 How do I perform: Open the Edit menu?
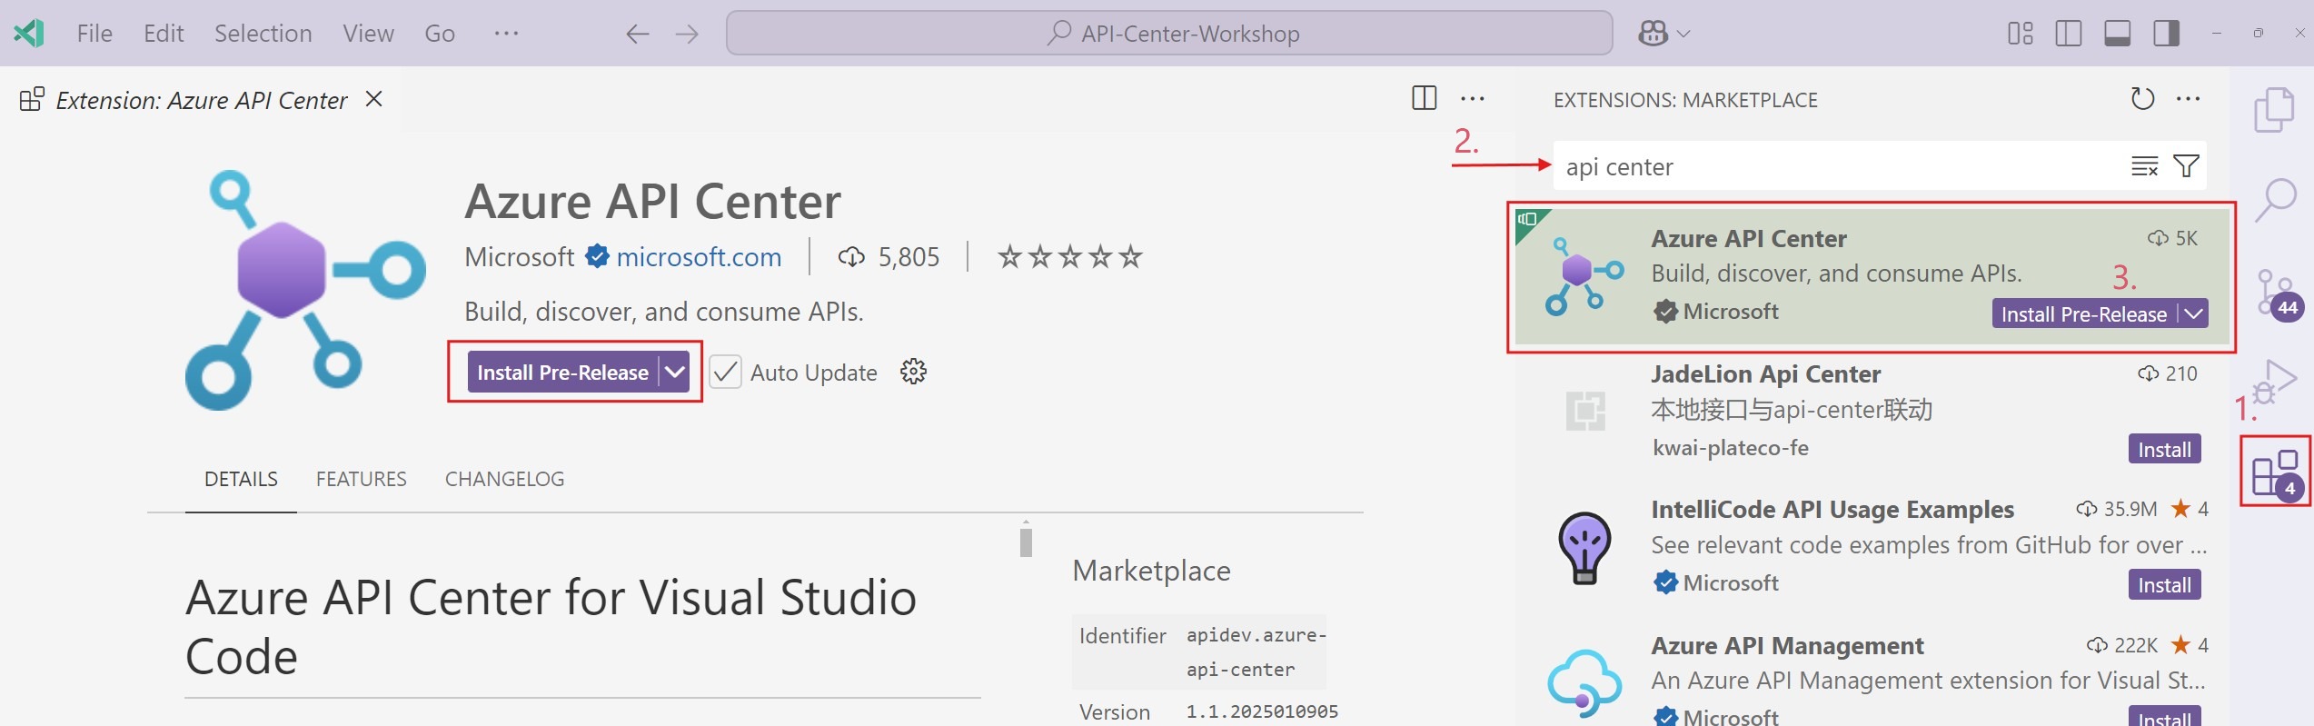[164, 34]
